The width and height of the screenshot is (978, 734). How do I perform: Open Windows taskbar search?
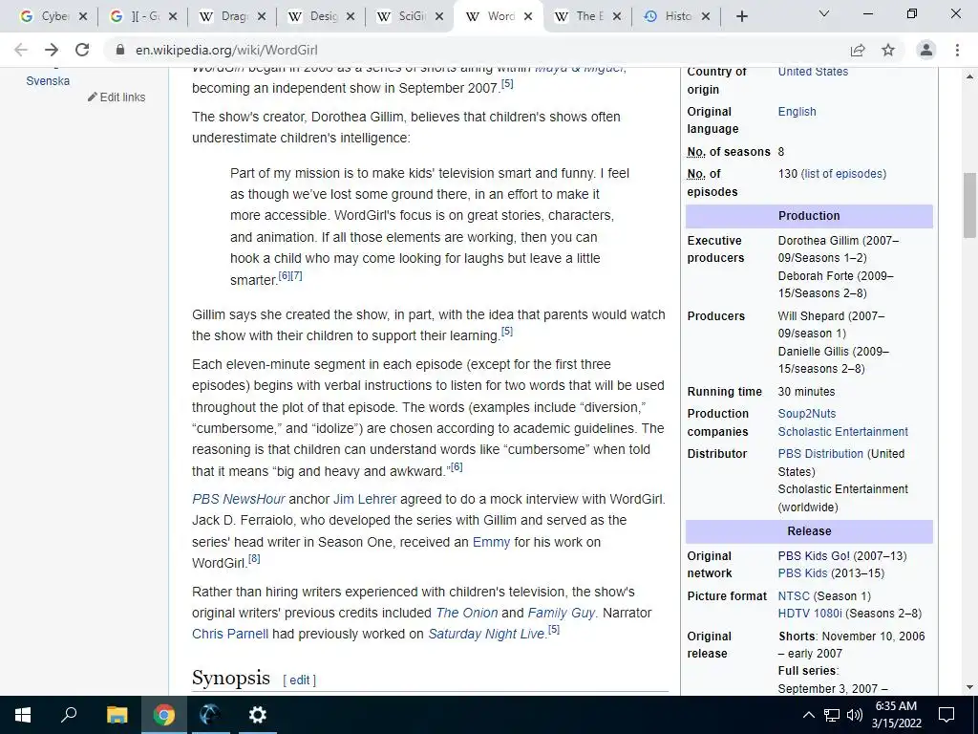point(69,715)
